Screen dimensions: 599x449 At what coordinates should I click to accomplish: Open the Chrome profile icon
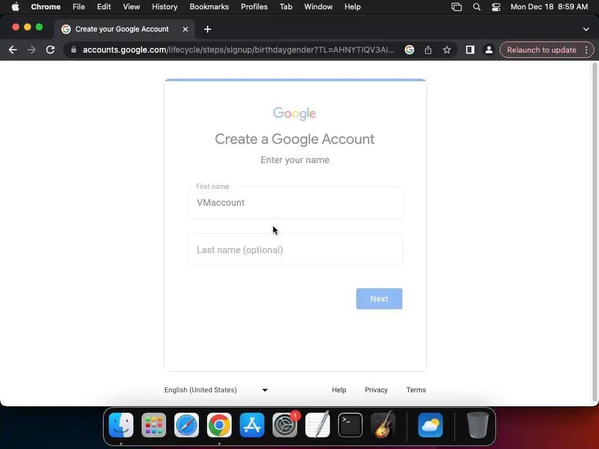click(x=488, y=50)
